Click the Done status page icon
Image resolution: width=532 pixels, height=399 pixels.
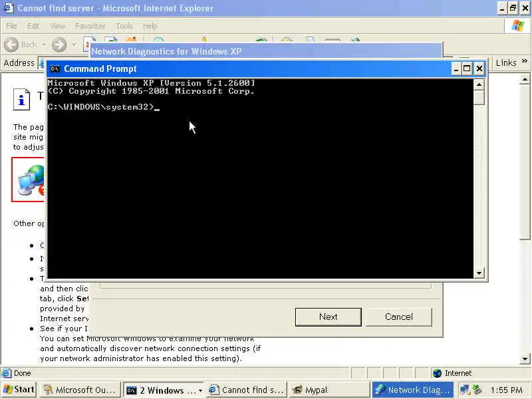6,373
